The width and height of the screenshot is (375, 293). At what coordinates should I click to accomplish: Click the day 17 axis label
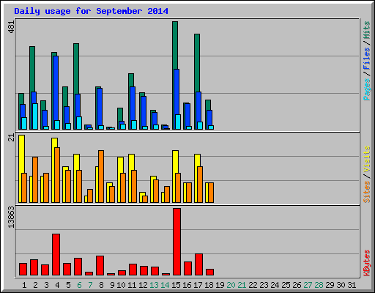coord(198,285)
